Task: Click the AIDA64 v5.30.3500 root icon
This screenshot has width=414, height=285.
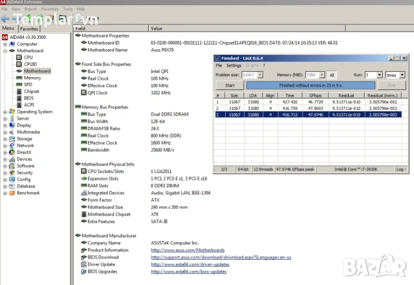Action: tap(5, 37)
